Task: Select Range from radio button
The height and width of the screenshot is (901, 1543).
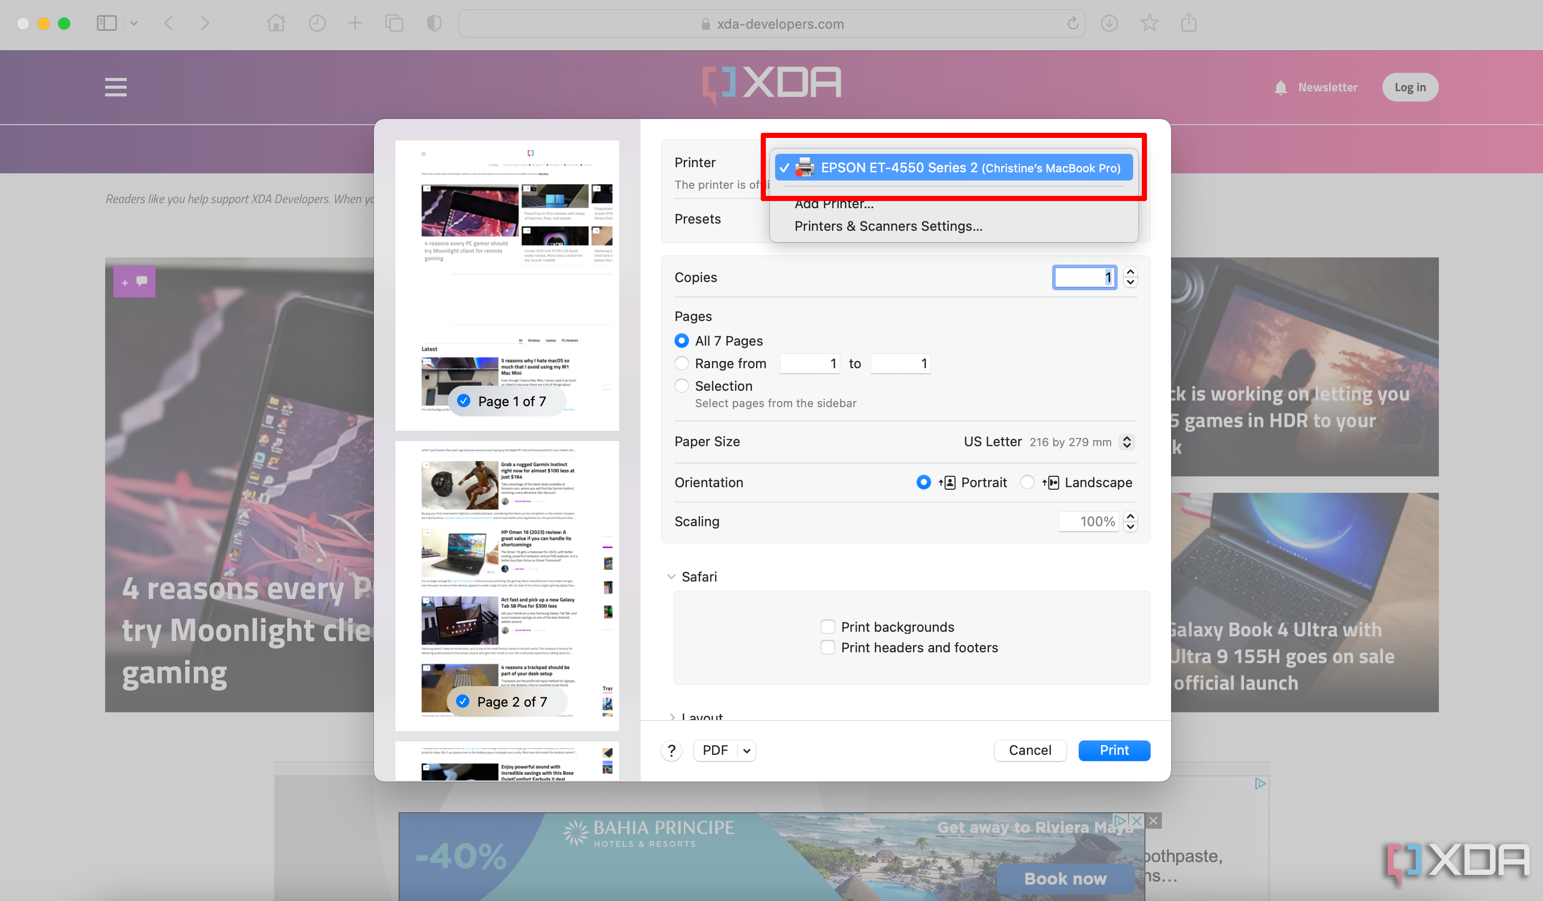Action: [682, 363]
